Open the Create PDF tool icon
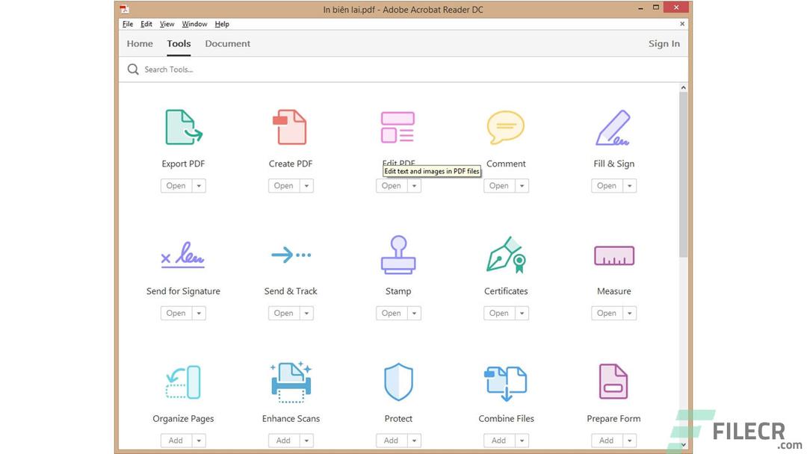Viewport: 807px width, 454px height. pos(291,126)
